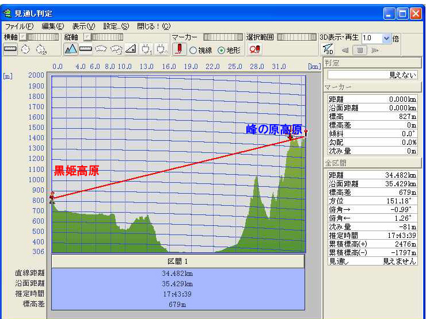Screen dimensions: 426x319
Task: Click the 全区間 panel header
Action: [x=372, y=163]
